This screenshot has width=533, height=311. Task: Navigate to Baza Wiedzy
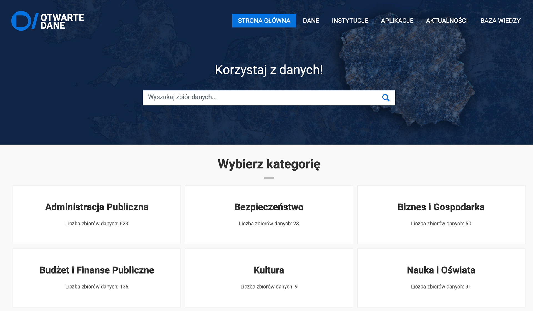(500, 21)
